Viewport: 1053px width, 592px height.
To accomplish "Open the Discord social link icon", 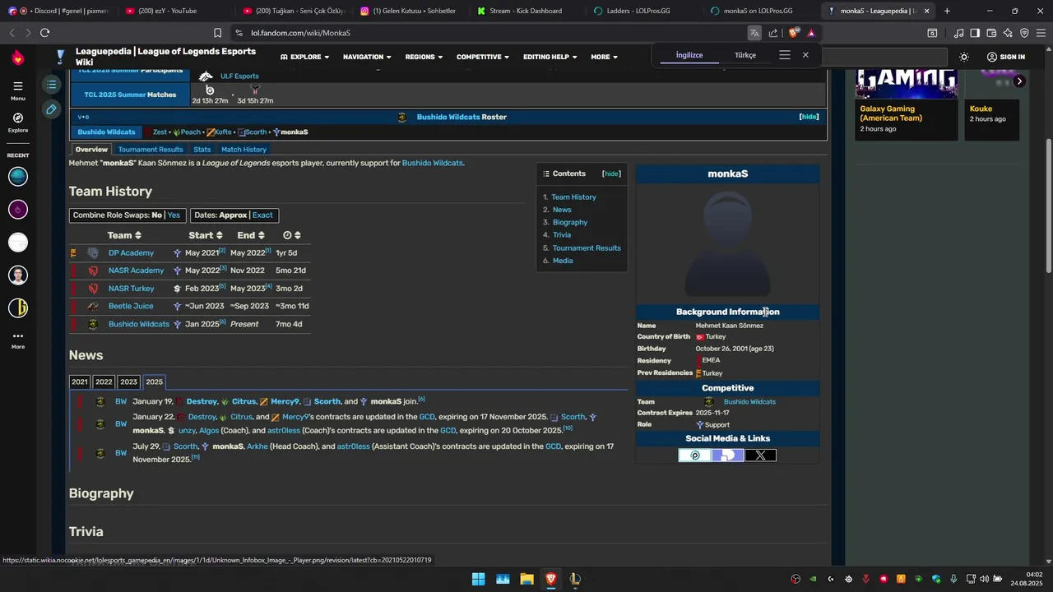I will (727, 456).
